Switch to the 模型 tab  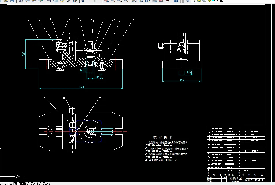click(x=20, y=184)
